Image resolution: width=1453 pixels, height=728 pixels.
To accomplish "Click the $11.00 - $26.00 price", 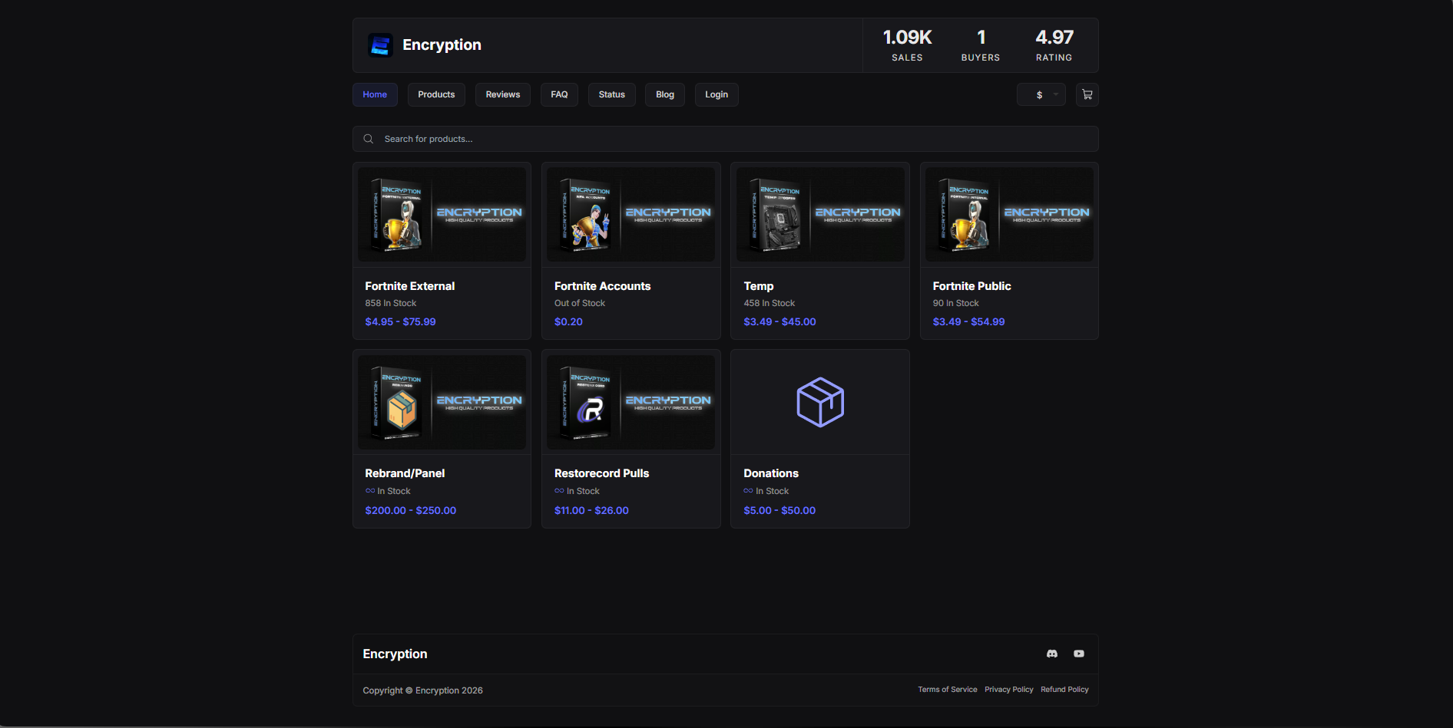I will [x=591, y=510].
